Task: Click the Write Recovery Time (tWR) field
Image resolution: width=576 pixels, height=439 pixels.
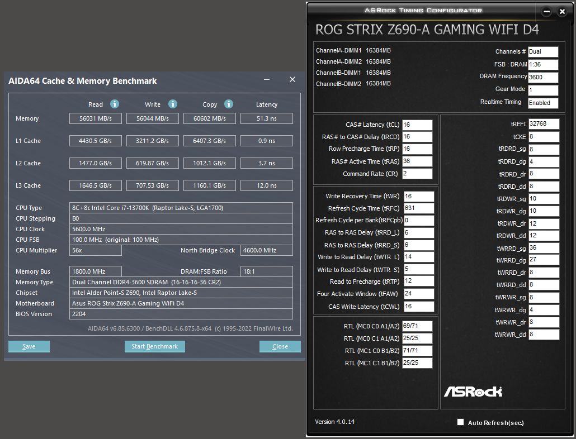Action: click(x=419, y=197)
